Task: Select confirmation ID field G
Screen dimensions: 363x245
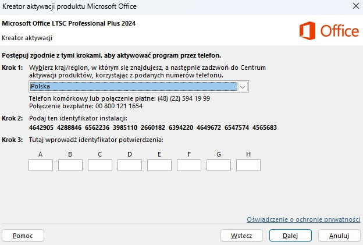Action: pyautogui.click(x=219, y=165)
